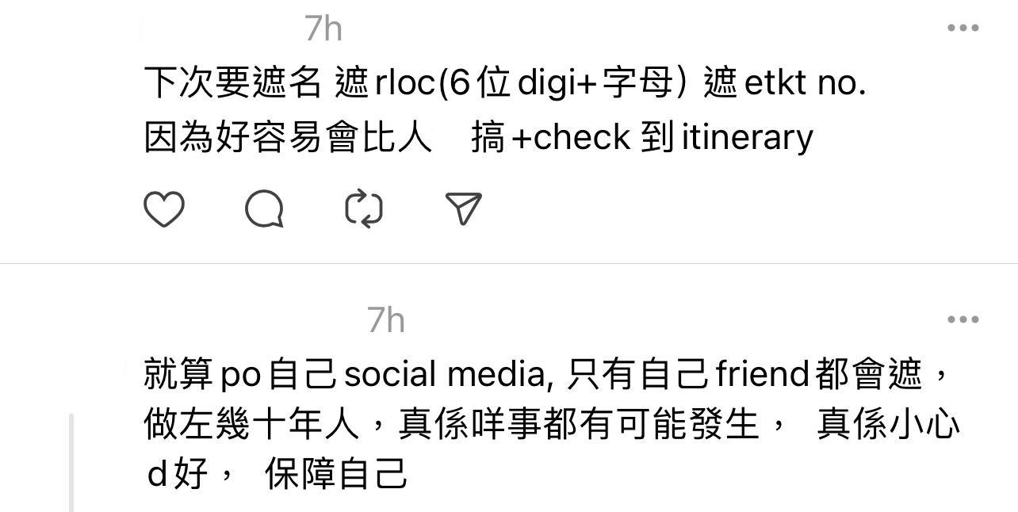Tap the line mentioning 'check 到 itinerary'
1018x512 pixels.
point(479,137)
